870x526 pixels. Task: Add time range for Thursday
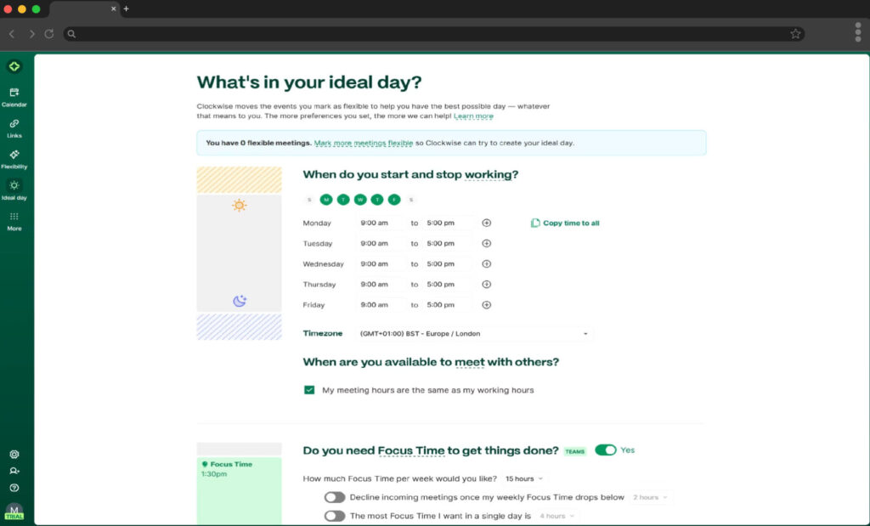point(487,284)
